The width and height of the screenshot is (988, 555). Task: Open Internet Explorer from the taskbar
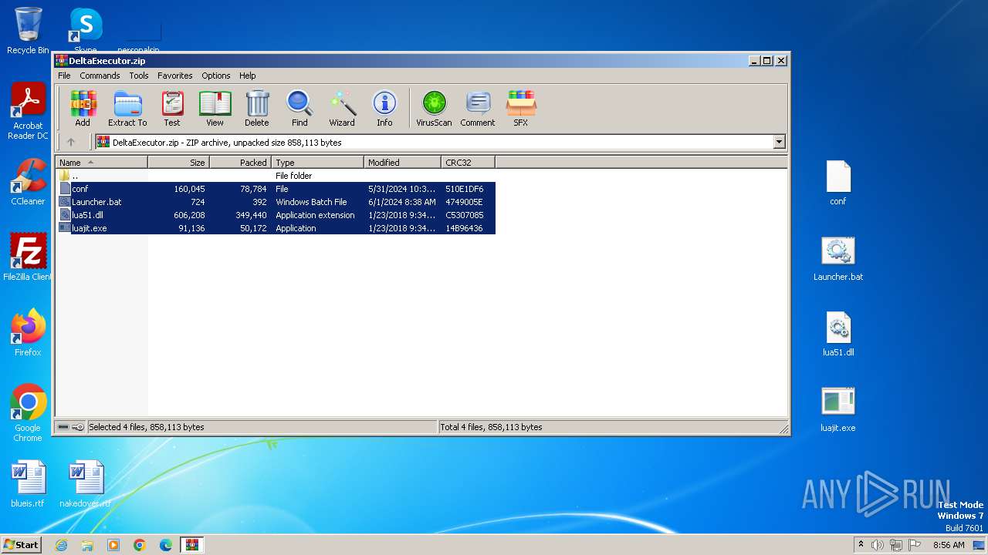click(x=61, y=545)
